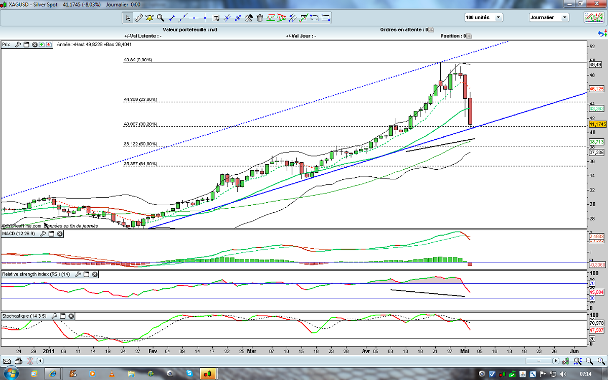608x380 pixels.
Task: Zoom in with plus magnifier
Action: click(x=601, y=361)
